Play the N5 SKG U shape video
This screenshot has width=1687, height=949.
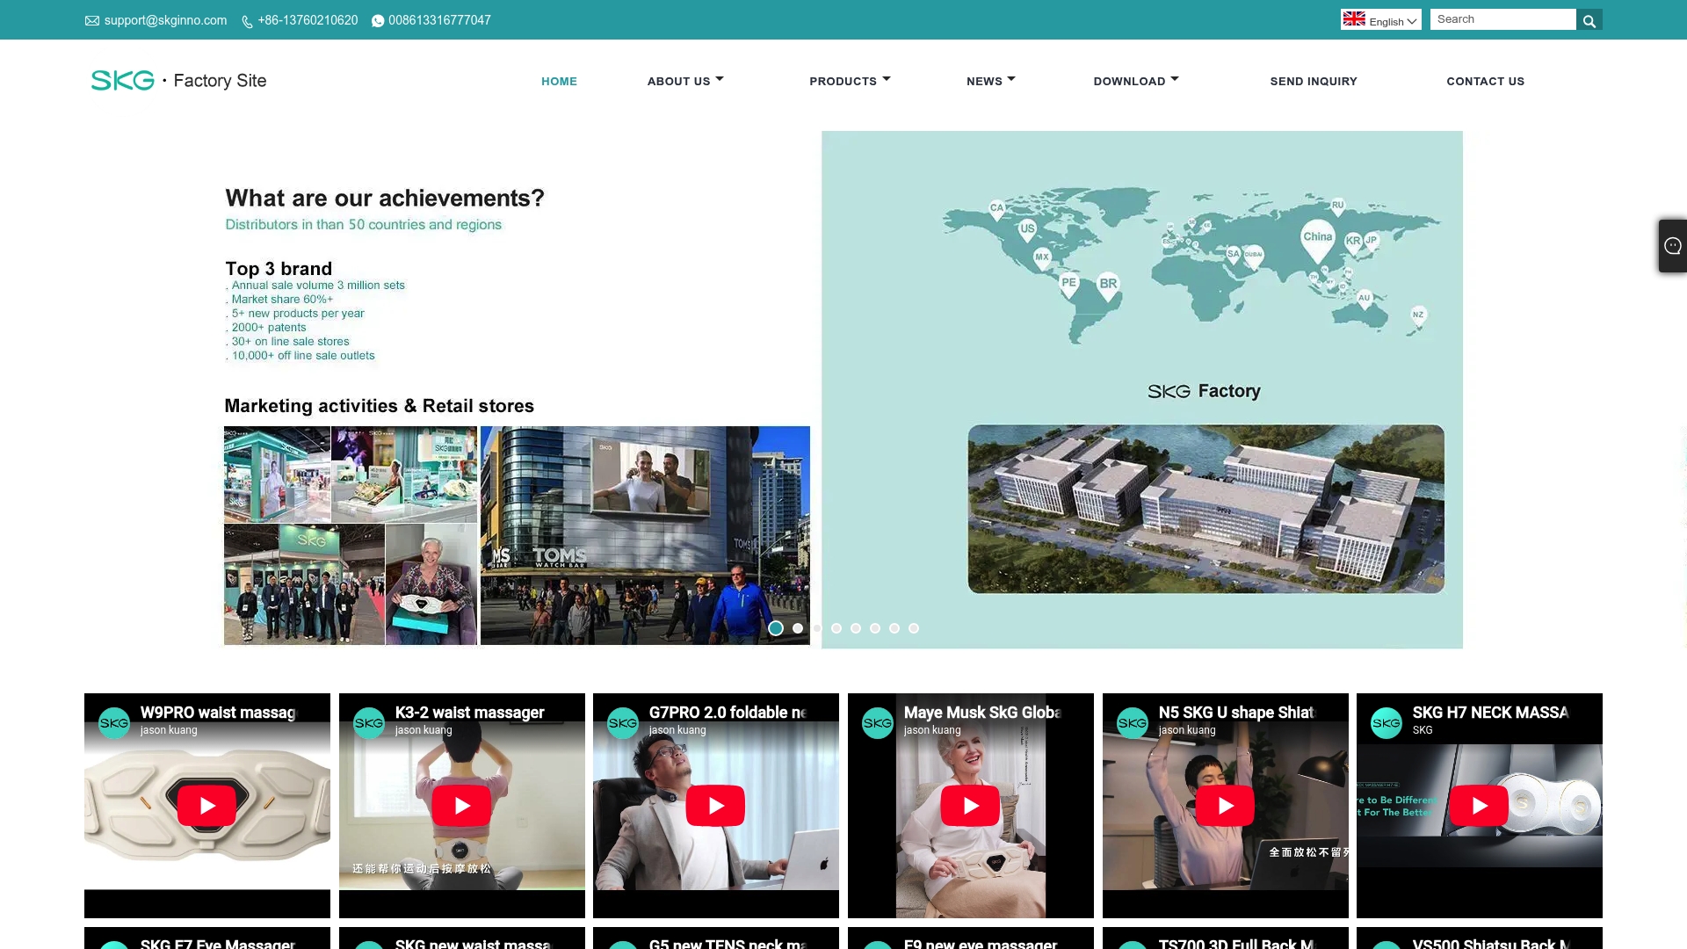click(1225, 806)
